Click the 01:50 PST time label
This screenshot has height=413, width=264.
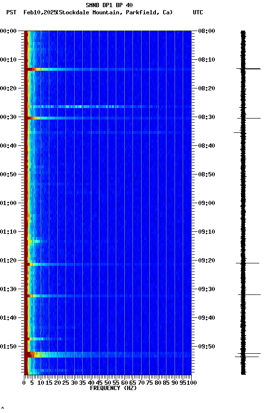click(x=8, y=347)
